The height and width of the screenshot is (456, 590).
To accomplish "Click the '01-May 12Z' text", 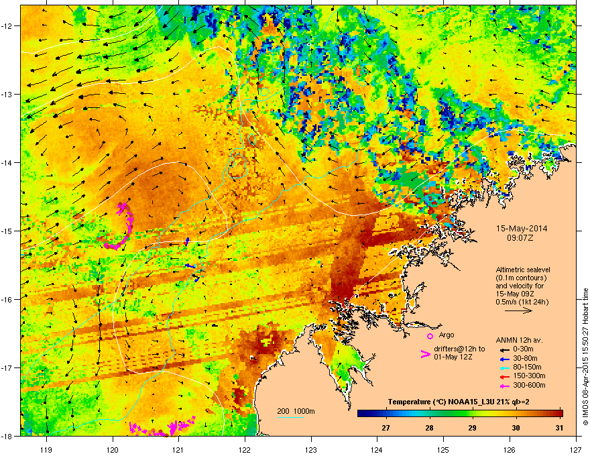I will pos(453,357).
